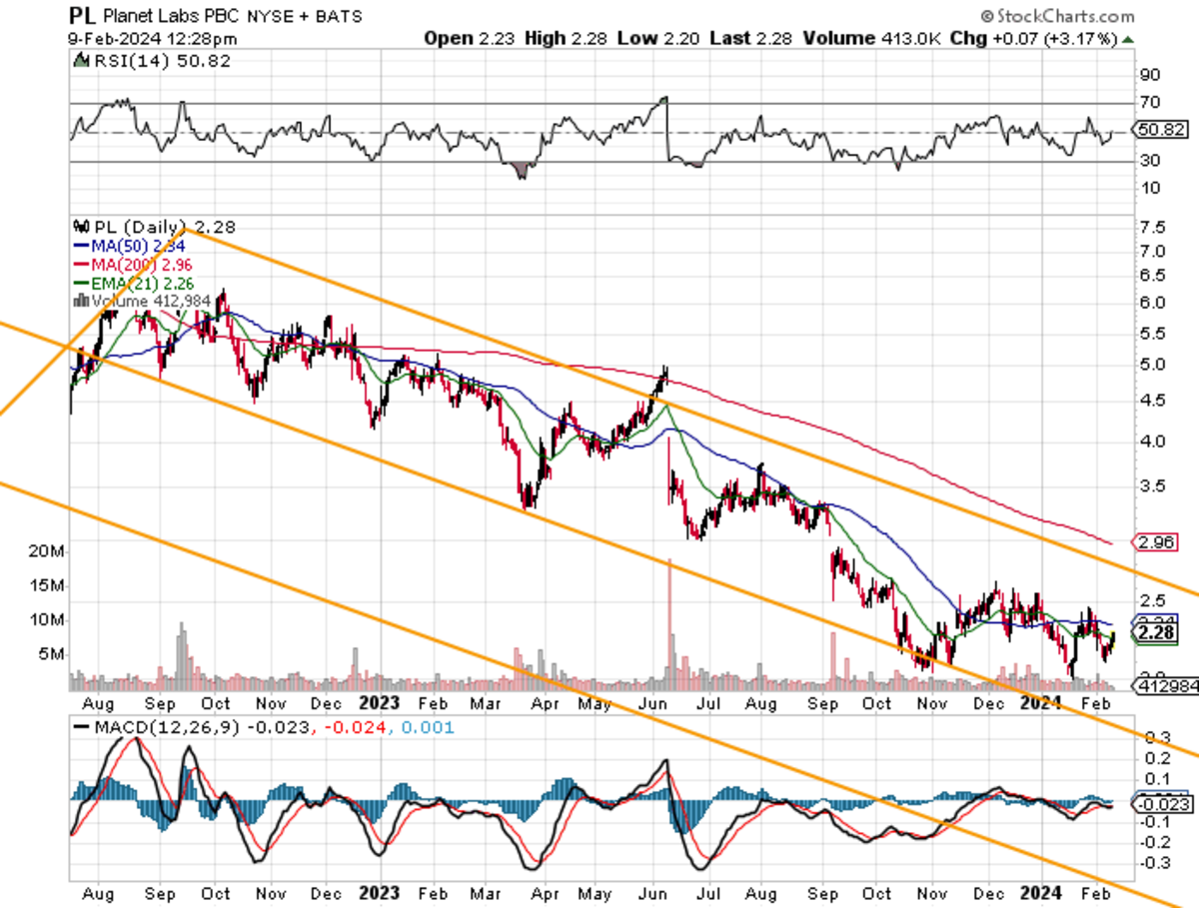Image resolution: width=1199 pixels, height=908 pixels.
Task: Click the 2.28 last price tag on right axis
Action: [x=1155, y=633]
